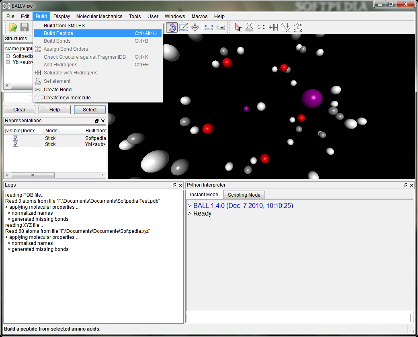Select the move mode arrows icon

click(195, 27)
